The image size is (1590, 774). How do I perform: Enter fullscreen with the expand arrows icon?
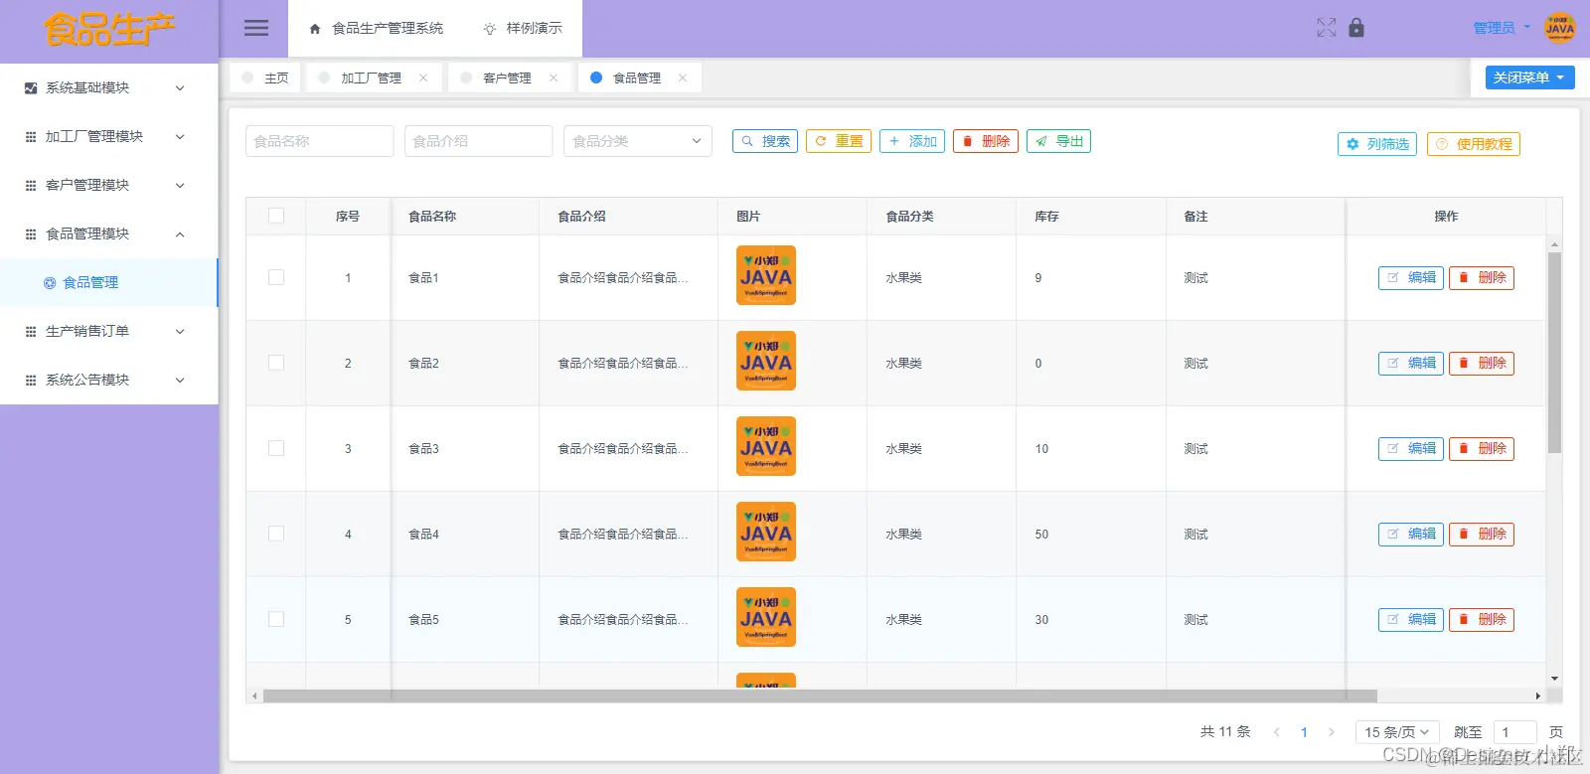(x=1326, y=28)
